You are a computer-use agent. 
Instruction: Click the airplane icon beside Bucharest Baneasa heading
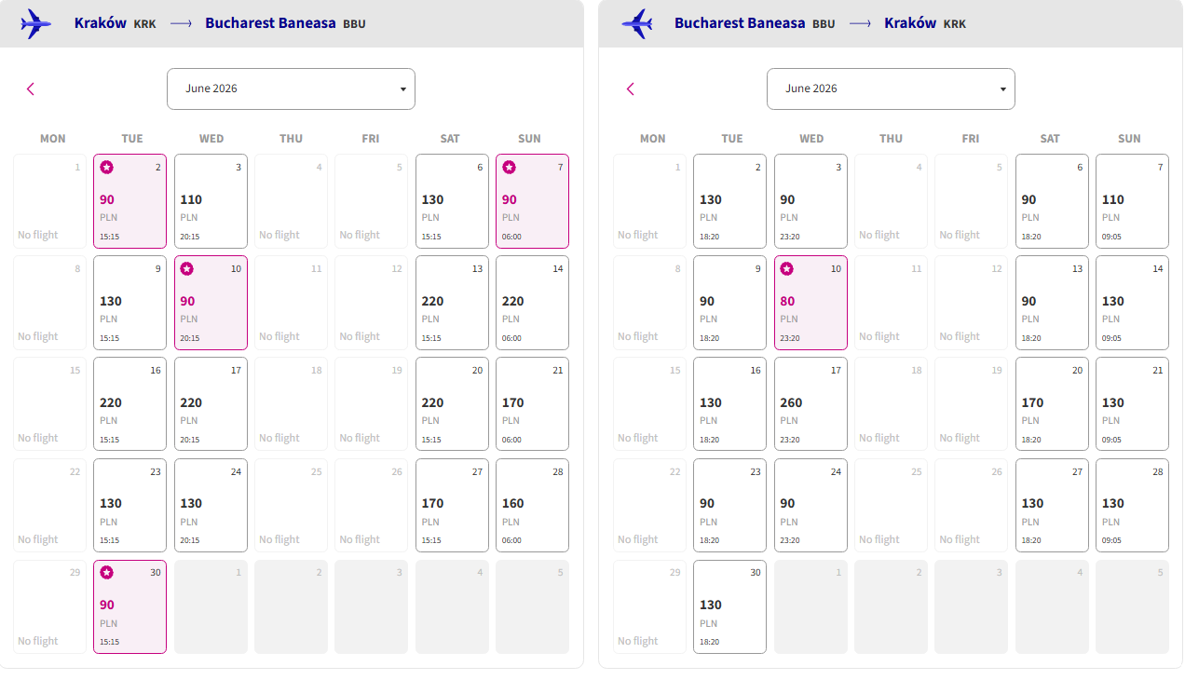tap(637, 23)
